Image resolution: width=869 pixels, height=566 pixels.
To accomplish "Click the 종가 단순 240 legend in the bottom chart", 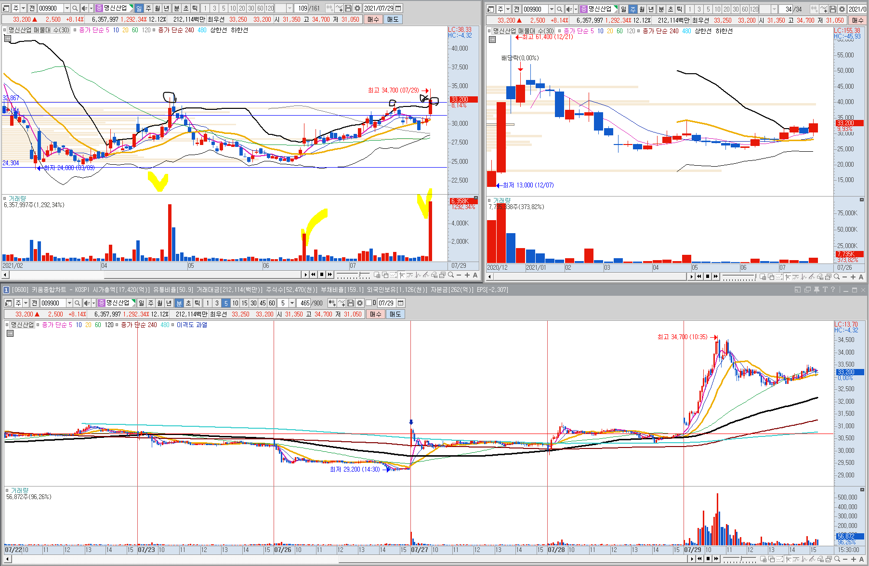I will click(139, 325).
